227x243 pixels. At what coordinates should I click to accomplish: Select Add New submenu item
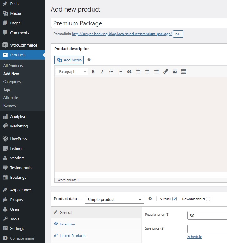click(x=11, y=74)
